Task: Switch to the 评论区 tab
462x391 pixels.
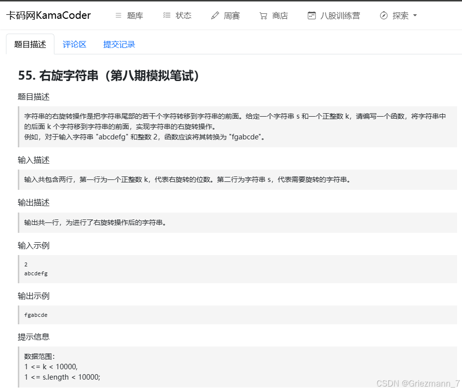Action: click(75, 44)
